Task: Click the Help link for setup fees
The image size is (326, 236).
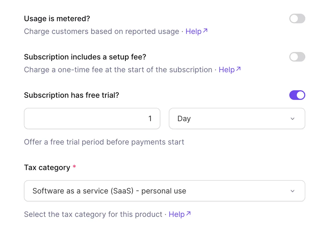Action: pyautogui.click(x=227, y=70)
